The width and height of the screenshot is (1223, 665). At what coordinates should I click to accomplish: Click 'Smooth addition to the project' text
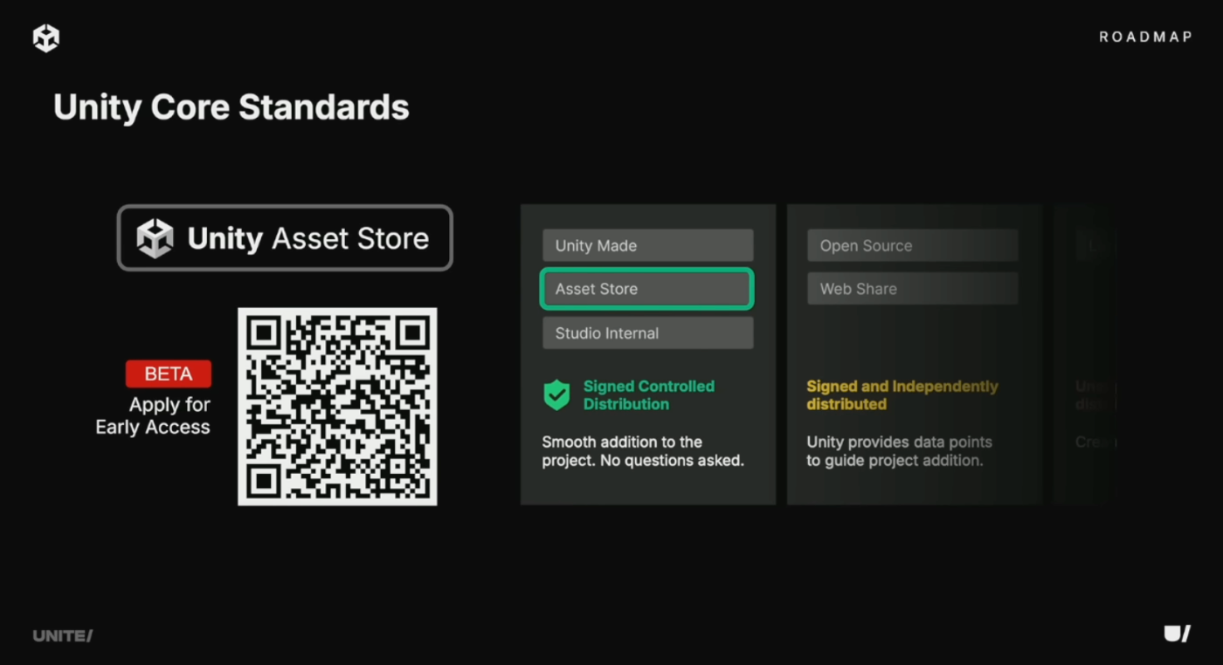tap(643, 450)
